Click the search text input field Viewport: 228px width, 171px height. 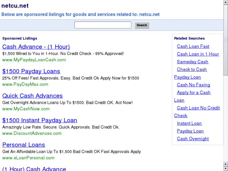tap(103, 25)
